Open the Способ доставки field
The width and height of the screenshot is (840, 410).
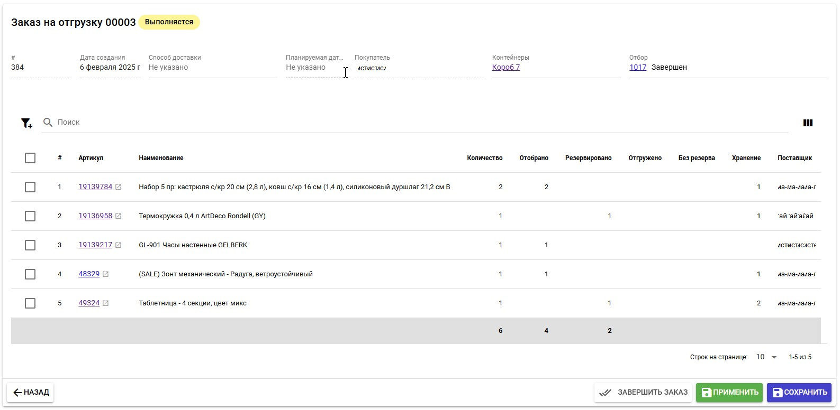coord(212,68)
